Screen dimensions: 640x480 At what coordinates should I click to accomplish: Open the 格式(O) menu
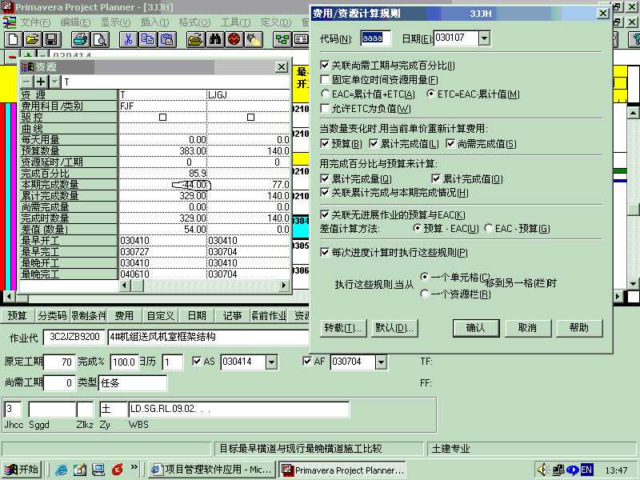pos(194,22)
